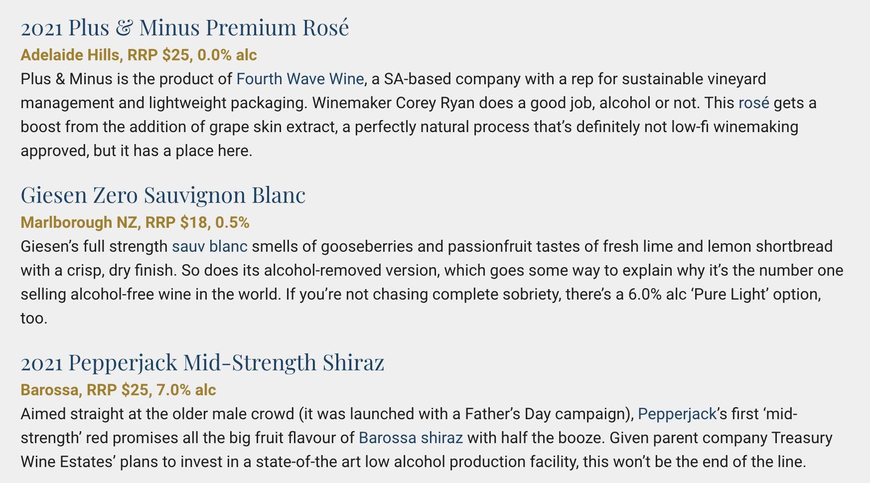
Task: Click the 7.0% alc label
Action: [186, 390]
